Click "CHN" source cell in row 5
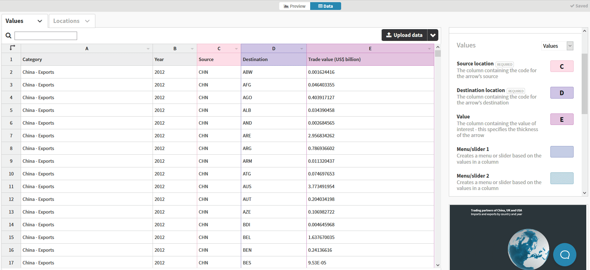Viewport: 590px width, 270px height. [x=219, y=110]
